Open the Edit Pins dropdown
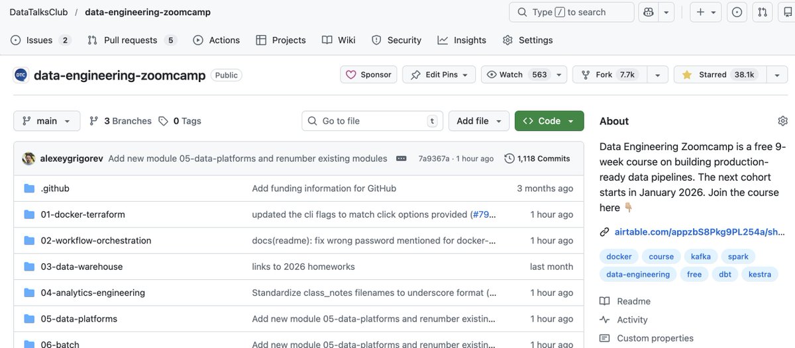Screen dimensions: 795x348 [439, 75]
